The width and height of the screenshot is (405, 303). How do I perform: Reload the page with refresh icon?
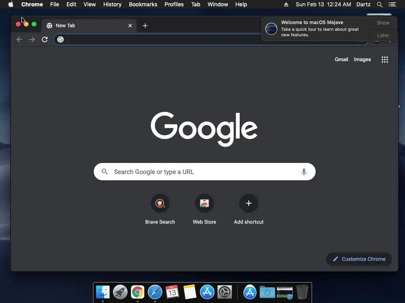[x=45, y=39]
